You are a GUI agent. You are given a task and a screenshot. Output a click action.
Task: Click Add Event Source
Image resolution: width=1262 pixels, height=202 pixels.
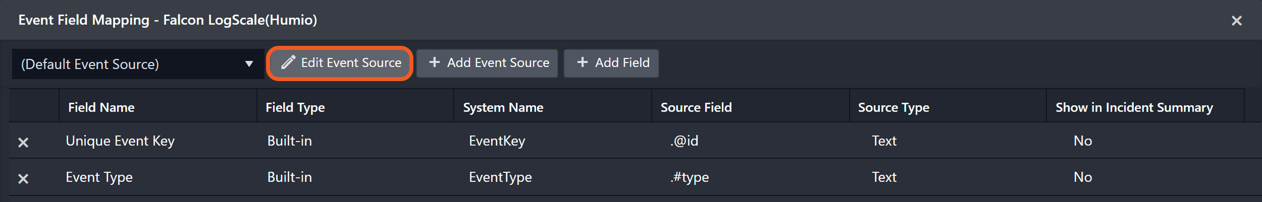488,63
